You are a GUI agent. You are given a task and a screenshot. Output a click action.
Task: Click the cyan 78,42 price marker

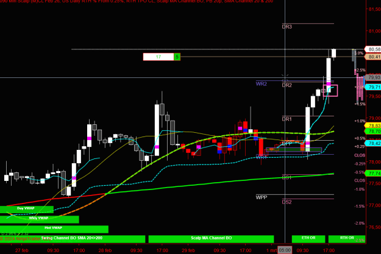[373, 143]
